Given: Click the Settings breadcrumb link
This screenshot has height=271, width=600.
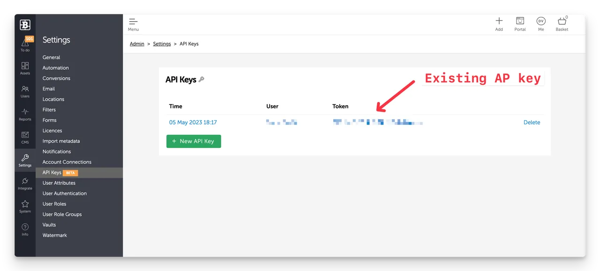Looking at the screenshot, I should pos(162,44).
